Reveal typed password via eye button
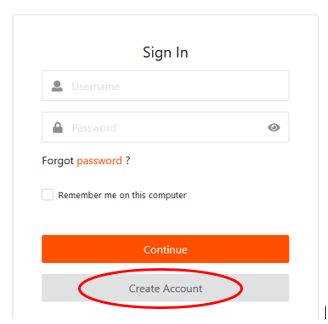 [x=274, y=128]
